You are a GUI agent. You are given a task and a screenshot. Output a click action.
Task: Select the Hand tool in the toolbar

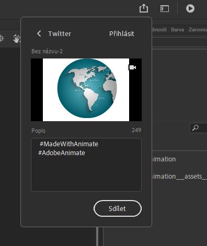point(17,39)
